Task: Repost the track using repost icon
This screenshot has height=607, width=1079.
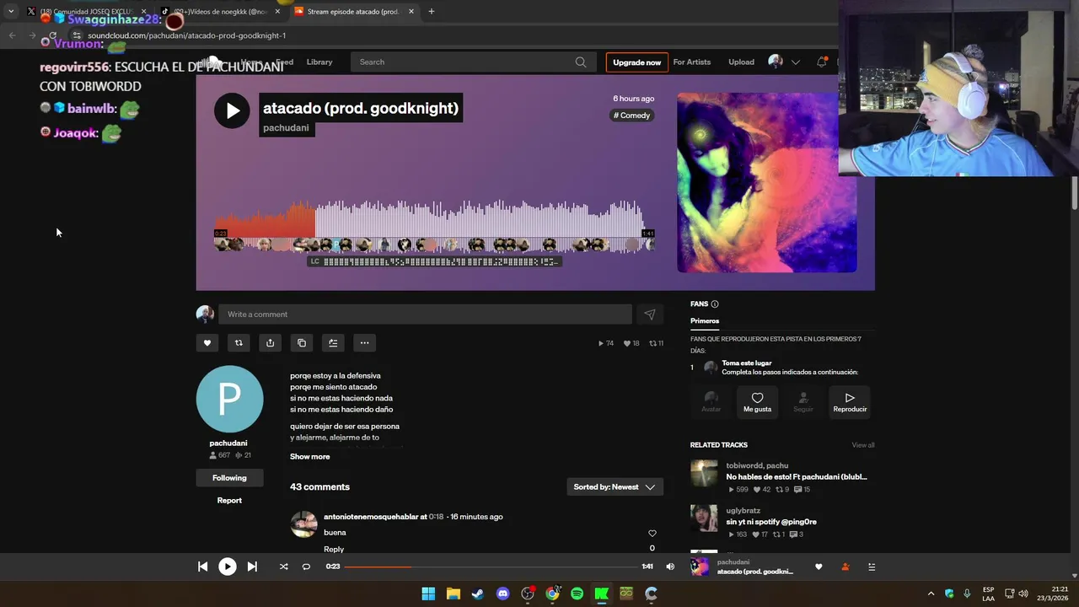Action: (x=239, y=343)
